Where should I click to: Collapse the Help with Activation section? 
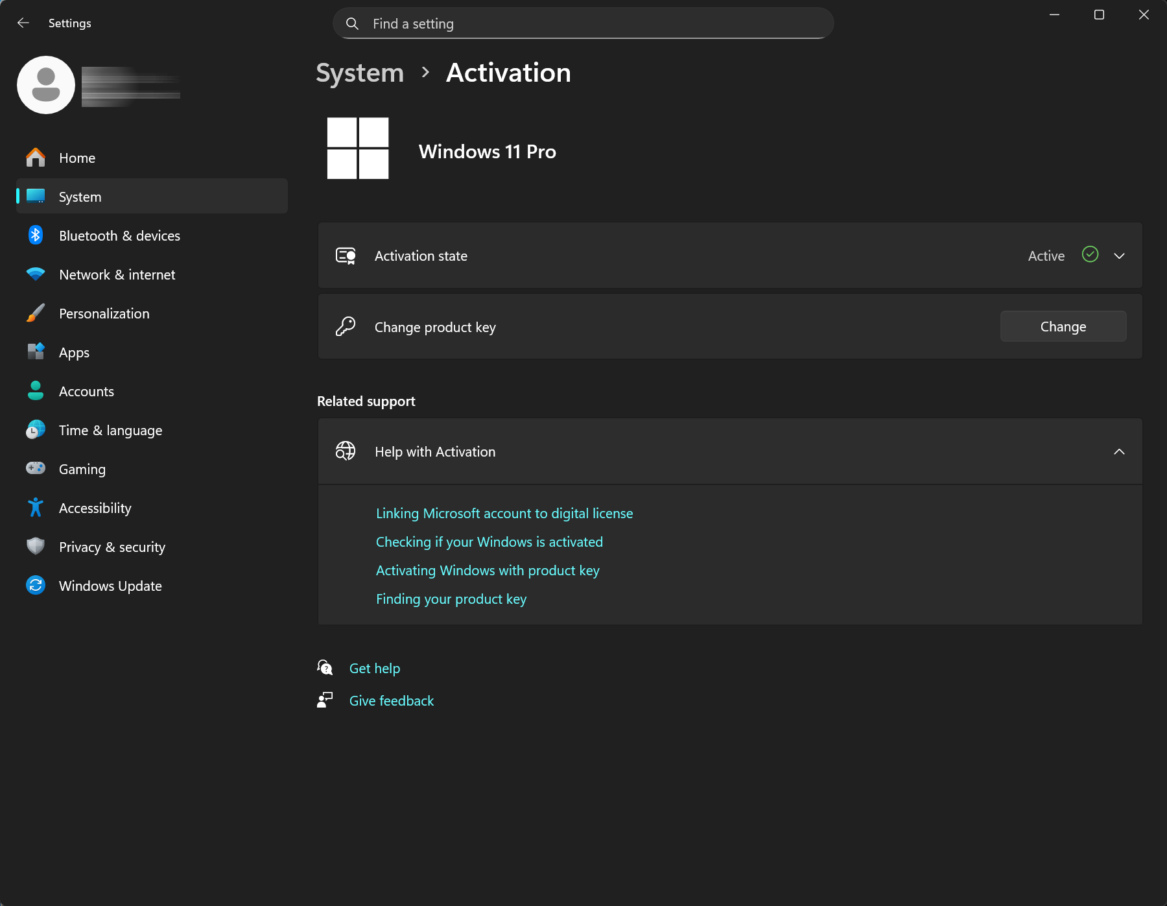[x=1120, y=451]
